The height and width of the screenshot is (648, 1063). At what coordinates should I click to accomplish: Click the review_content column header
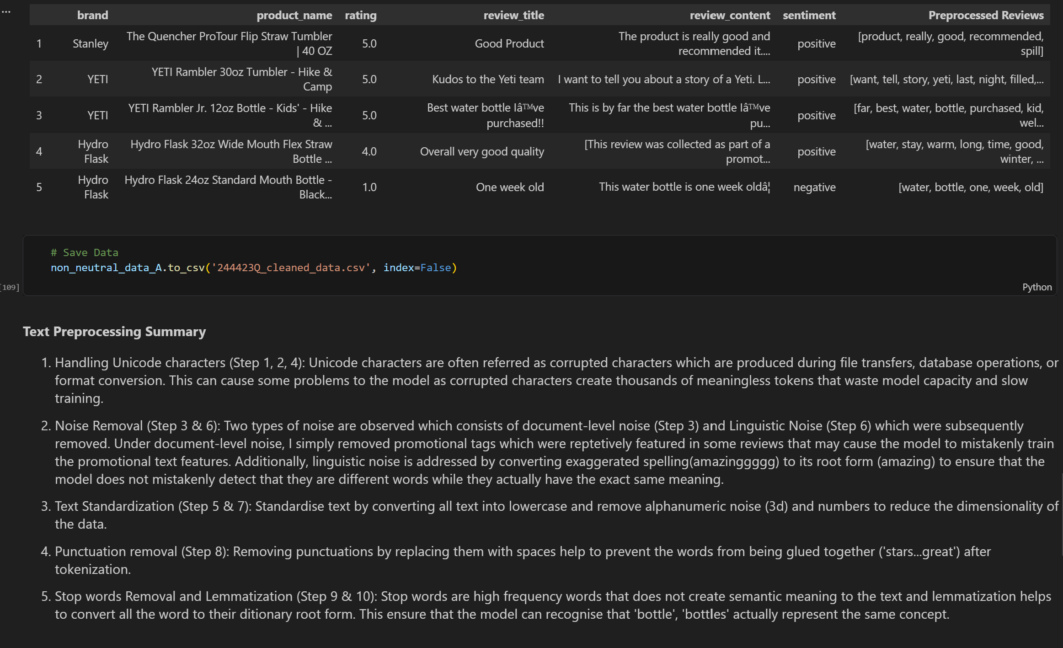click(729, 15)
